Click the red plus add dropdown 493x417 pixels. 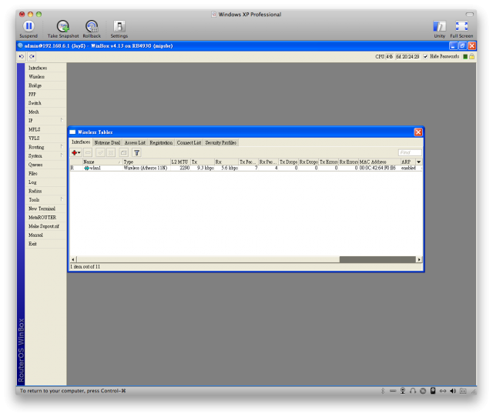click(75, 152)
